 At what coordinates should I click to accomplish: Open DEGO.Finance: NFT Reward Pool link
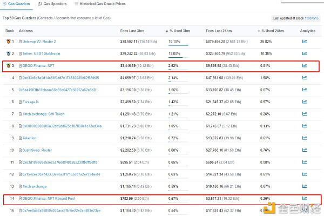pos(49,199)
